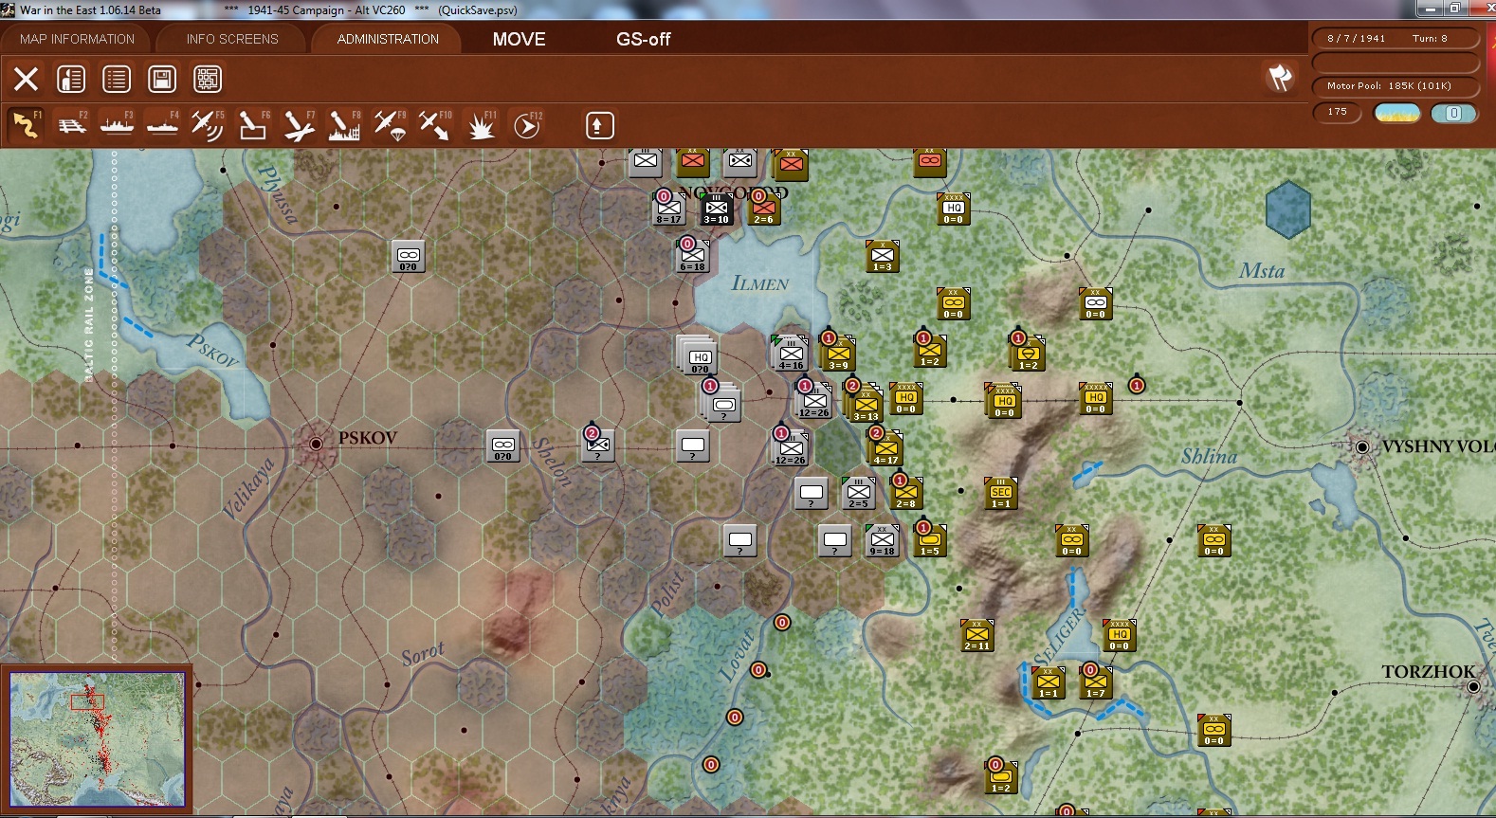Select the unit counter labeled 9=18
The height and width of the screenshot is (818, 1496).
[883, 540]
